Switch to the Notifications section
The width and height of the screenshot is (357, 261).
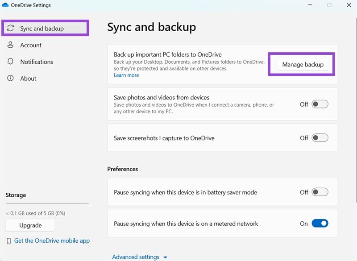coord(37,62)
